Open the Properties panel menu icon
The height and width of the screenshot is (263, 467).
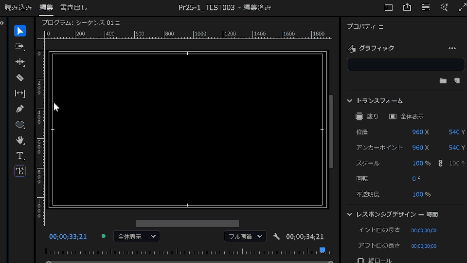pyautogui.click(x=381, y=27)
